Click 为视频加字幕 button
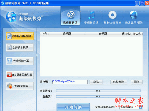 coord(20,61)
